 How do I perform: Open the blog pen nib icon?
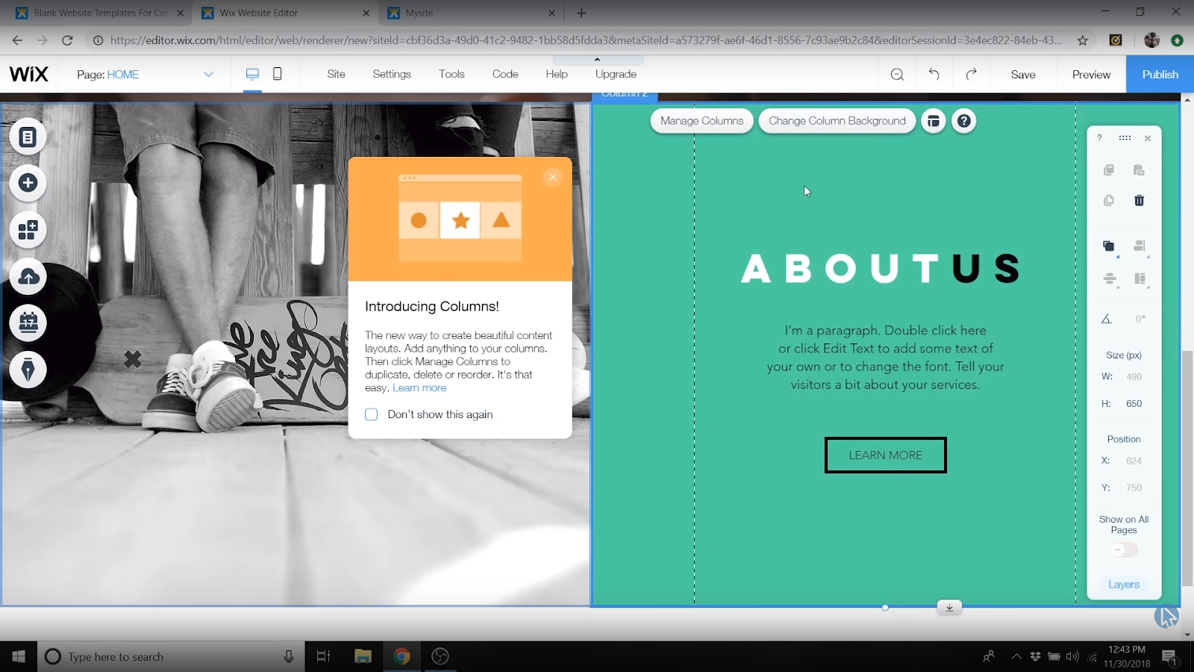28,370
